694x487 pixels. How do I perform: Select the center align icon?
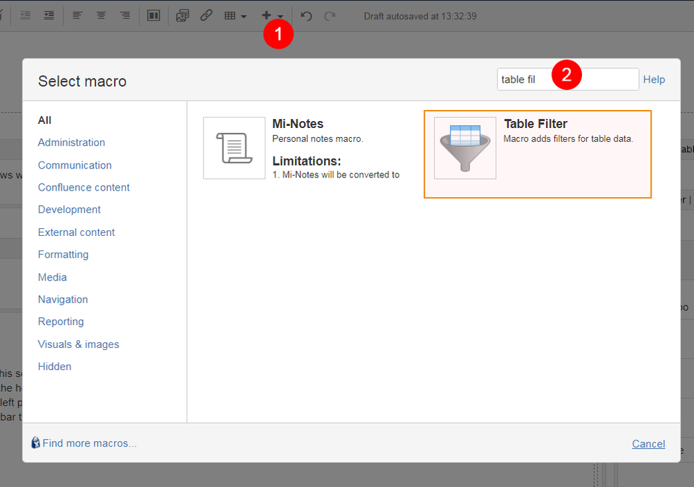click(101, 15)
